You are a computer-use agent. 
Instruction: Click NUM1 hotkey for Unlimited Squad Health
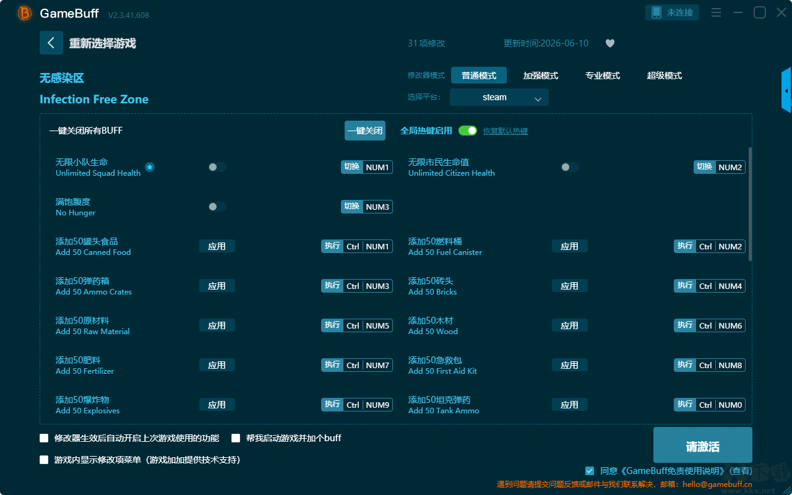coord(367,167)
